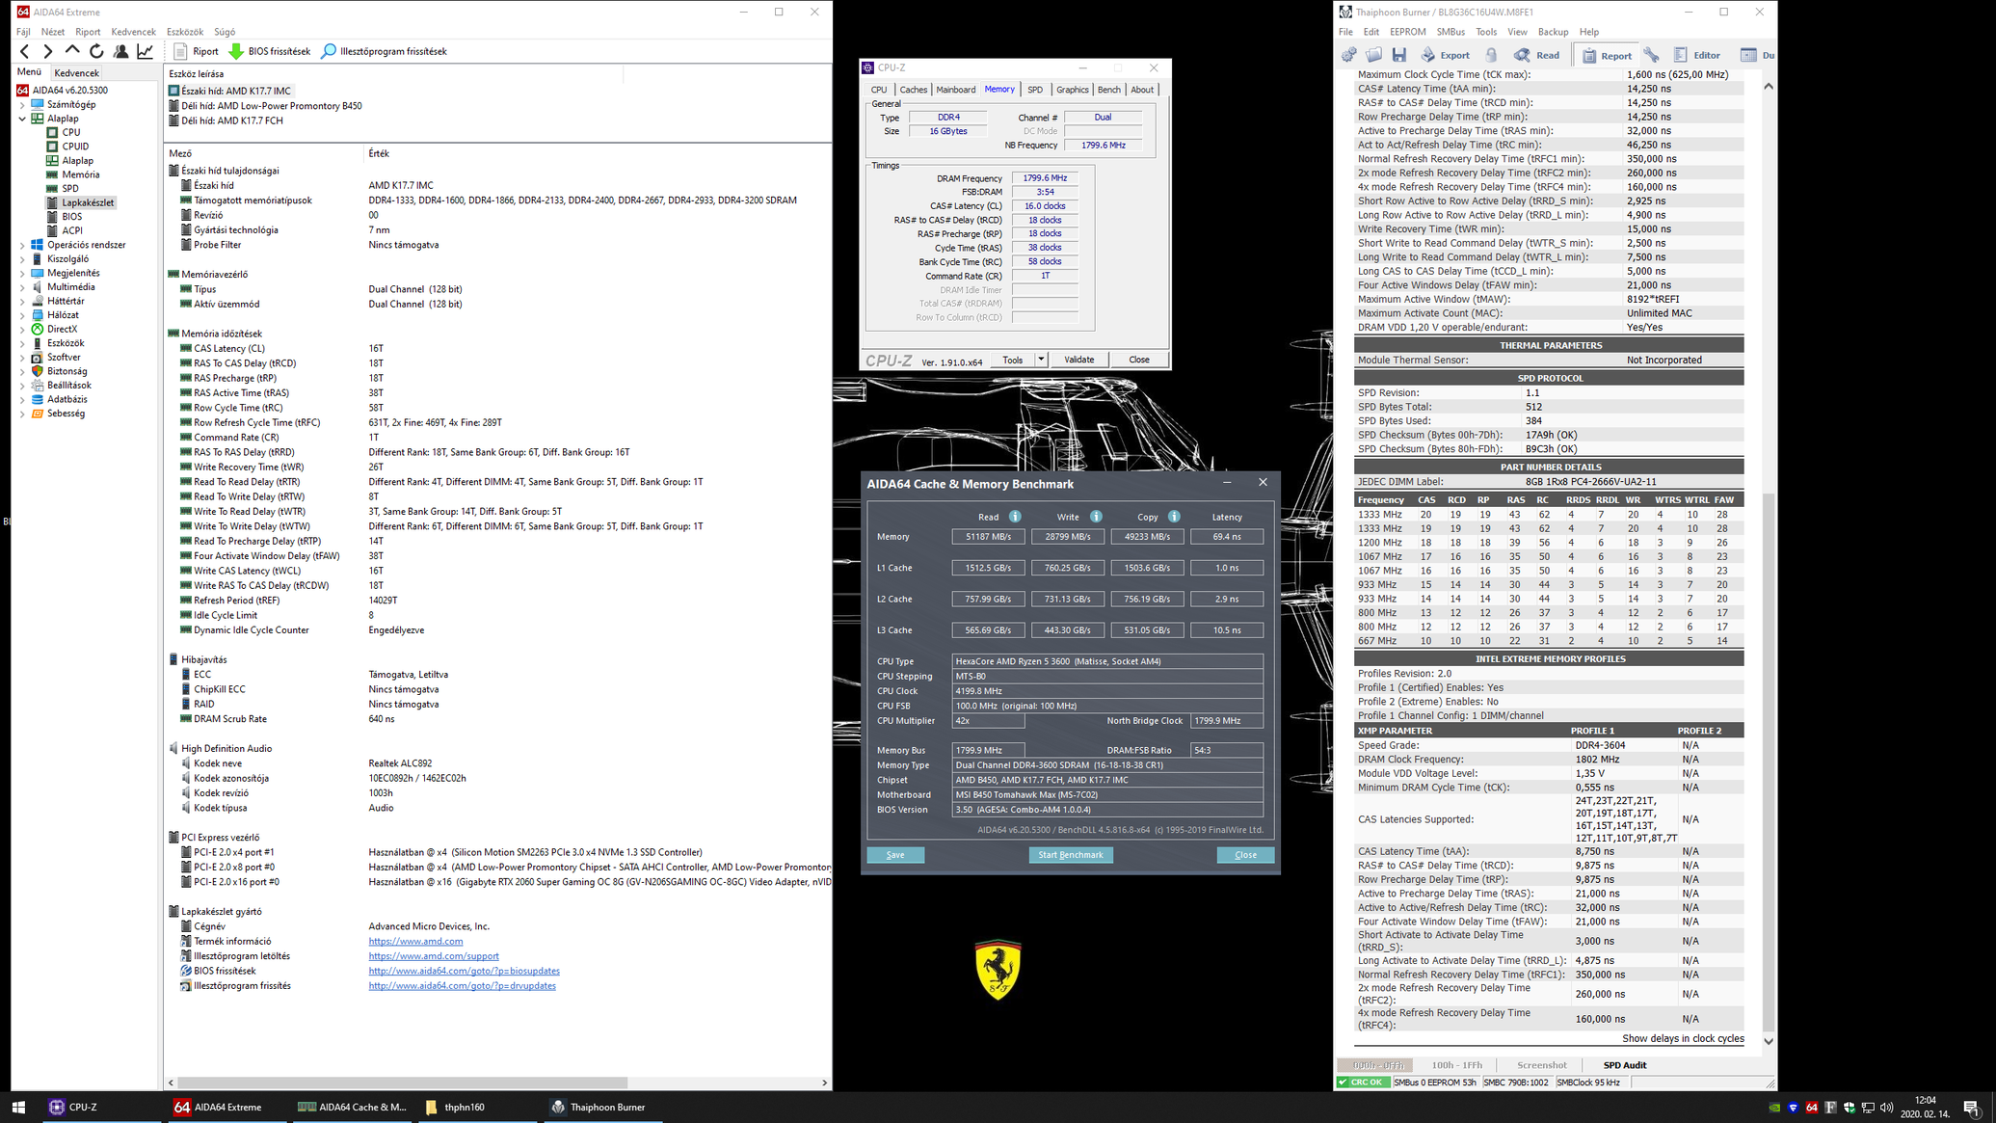Click Write info icon in benchmark

pos(1096,517)
